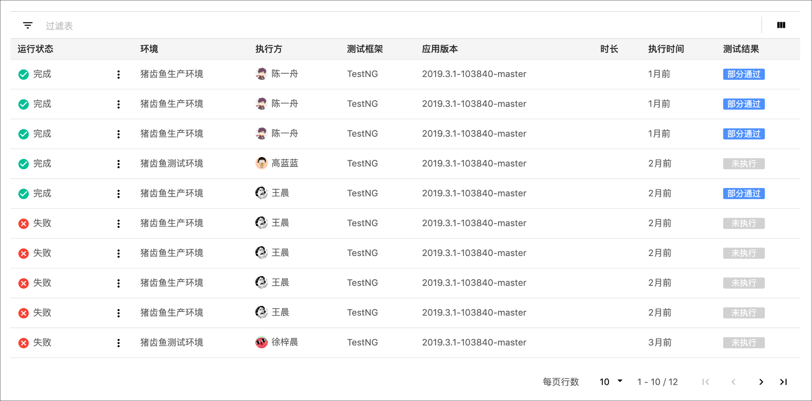Click red 失败 status icon in 徐梓晨 row
This screenshot has width=812, height=401.
[24, 343]
